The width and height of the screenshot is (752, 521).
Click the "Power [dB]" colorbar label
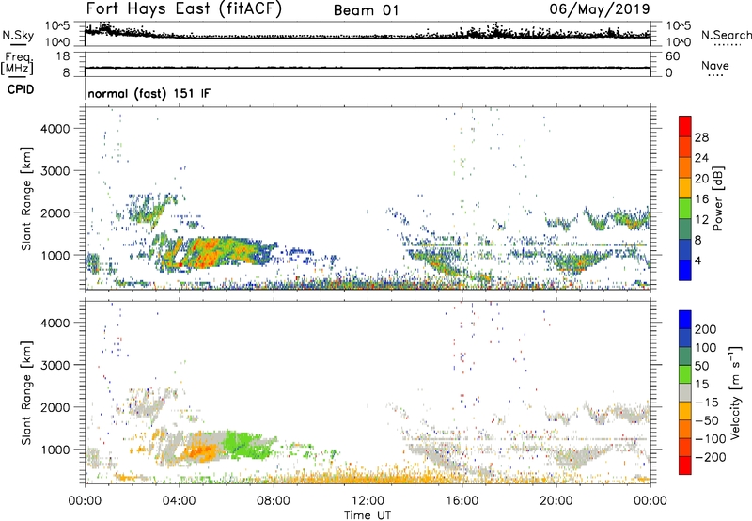click(x=718, y=198)
